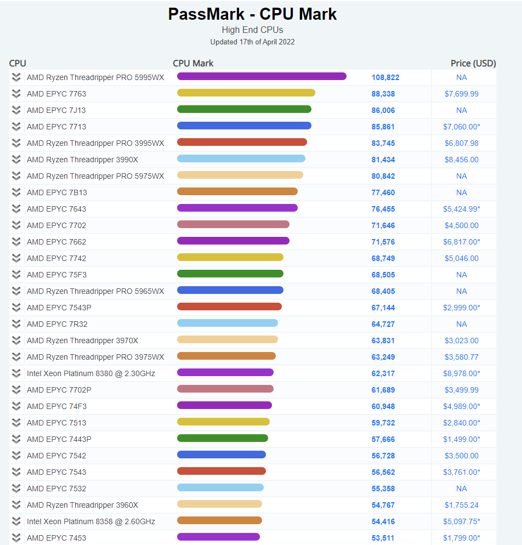Viewport: 522px width, 545px height.
Task: Expand the AMD EPYC 7702 row chevron
Action: coord(16,225)
